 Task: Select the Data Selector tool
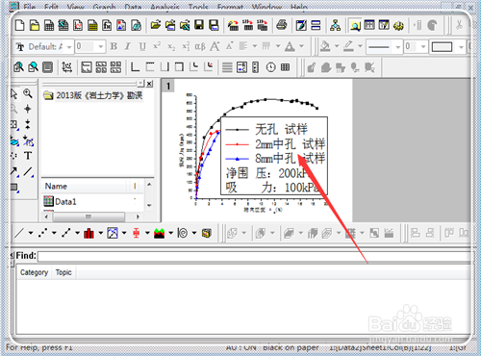(28, 124)
